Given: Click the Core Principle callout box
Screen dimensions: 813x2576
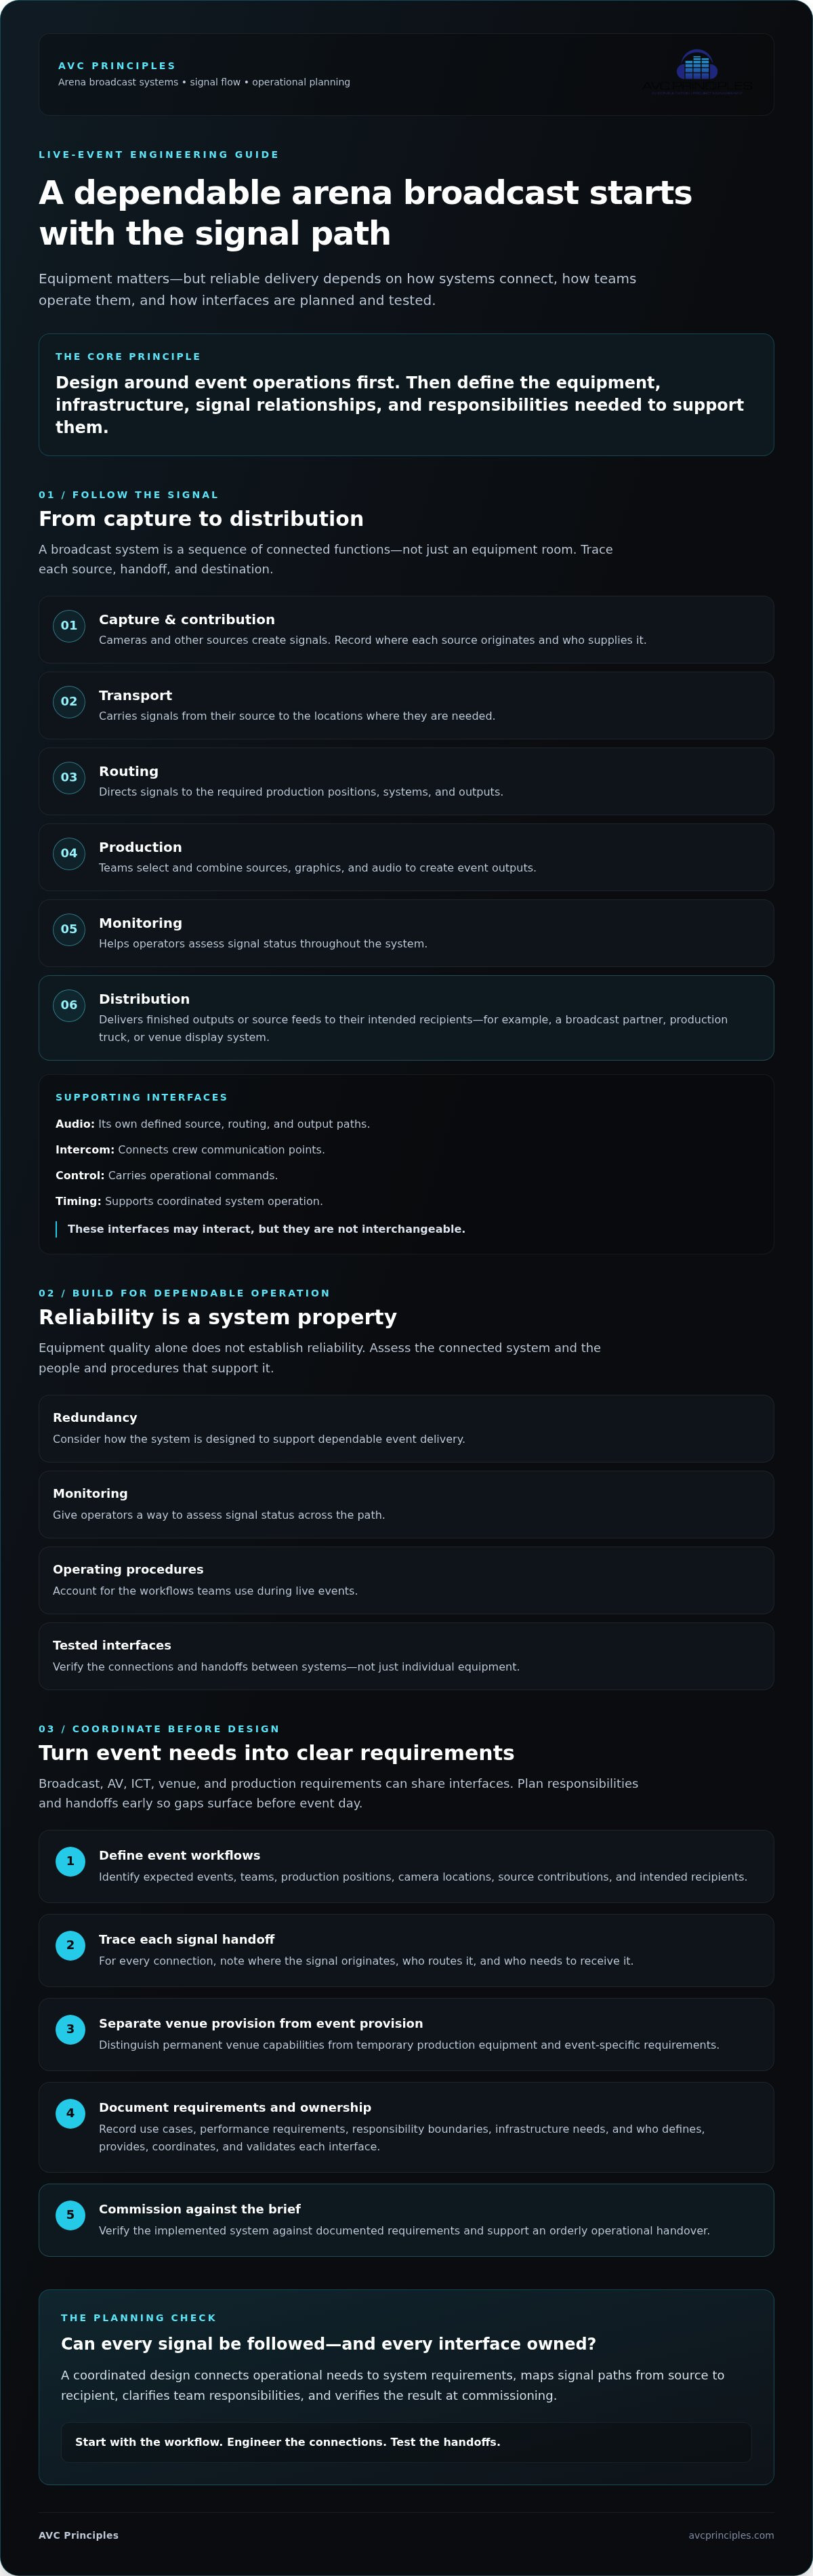Looking at the screenshot, I should point(406,395).
